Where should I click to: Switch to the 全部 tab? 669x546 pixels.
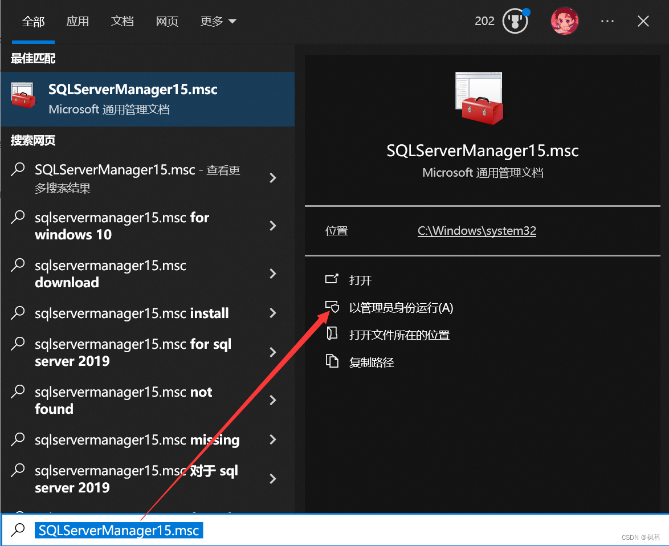coord(33,21)
